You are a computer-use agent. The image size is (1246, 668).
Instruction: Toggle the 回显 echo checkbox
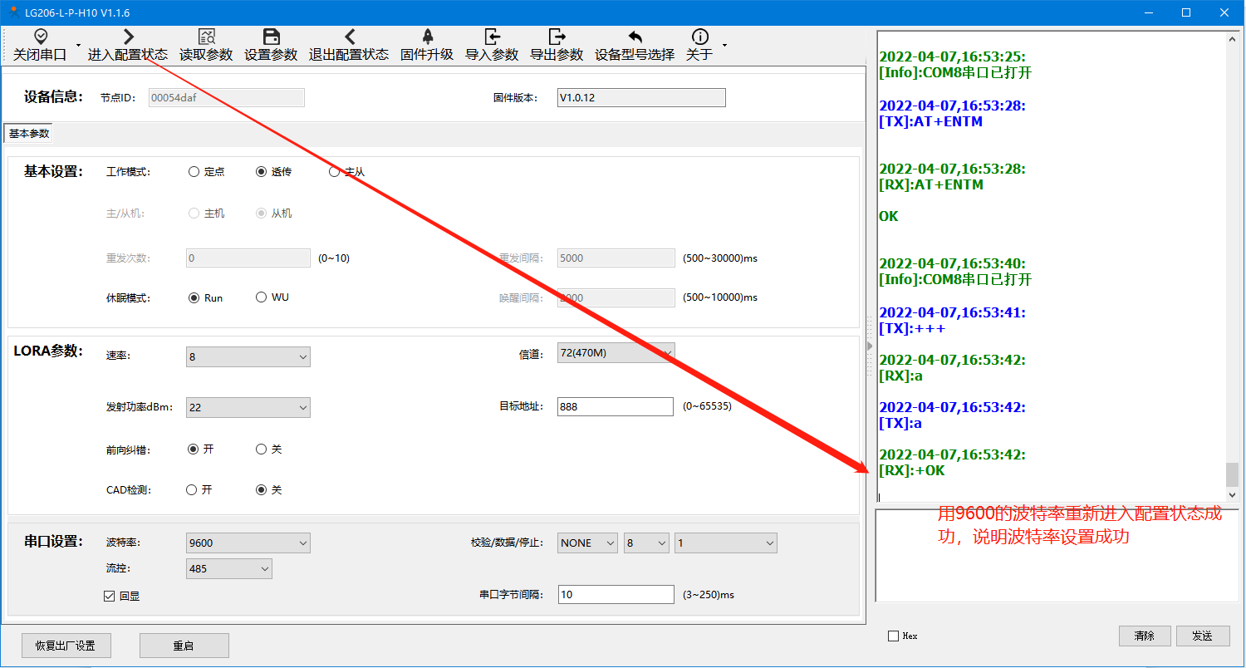109,596
